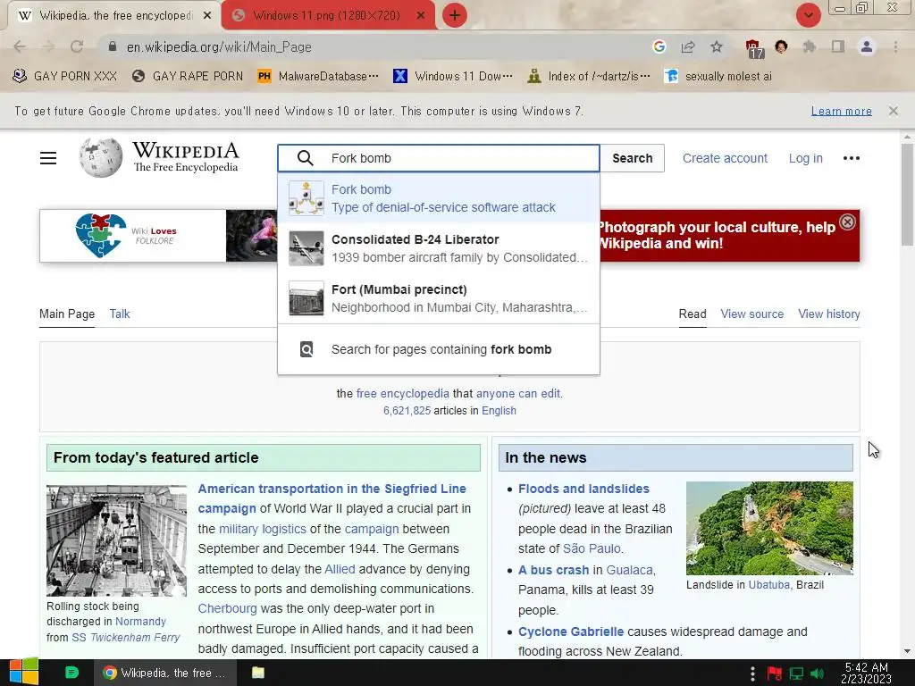This screenshot has width=915, height=686.
Task: Click the Google icon in the address bar
Action: coord(659,46)
